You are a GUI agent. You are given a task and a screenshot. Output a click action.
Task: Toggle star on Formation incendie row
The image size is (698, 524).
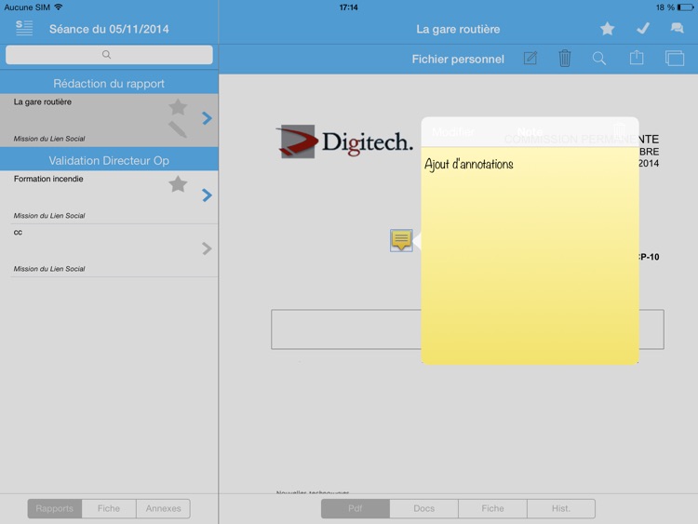click(x=178, y=184)
